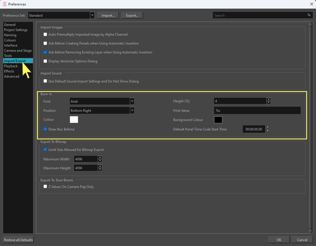Select Playback category in sidebar
The image size is (316, 246).
click(x=11, y=66)
